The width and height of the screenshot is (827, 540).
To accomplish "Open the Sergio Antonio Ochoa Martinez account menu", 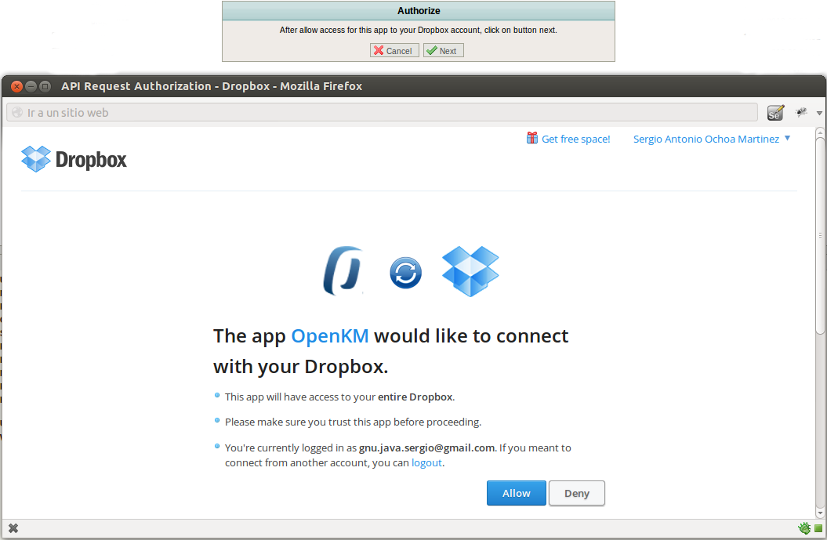I will pyautogui.click(x=705, y=140).
